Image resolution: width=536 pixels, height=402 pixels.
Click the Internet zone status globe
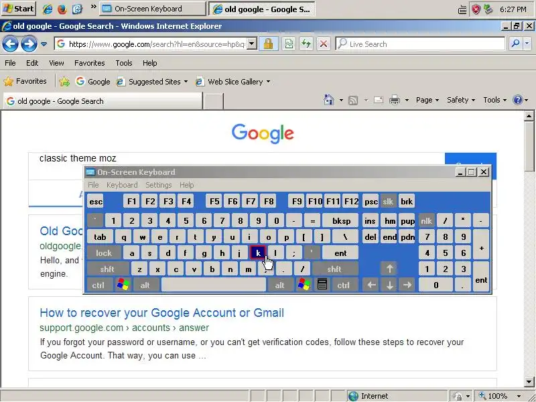point(354,396)
